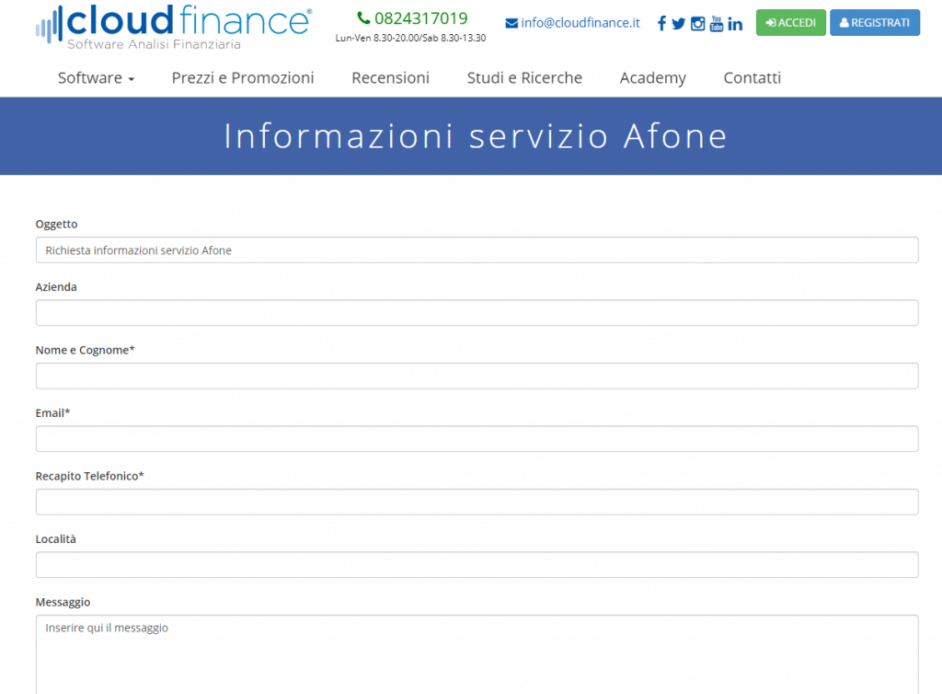Open the YouTube icon
Screen dimensions: 942x694
716,23
